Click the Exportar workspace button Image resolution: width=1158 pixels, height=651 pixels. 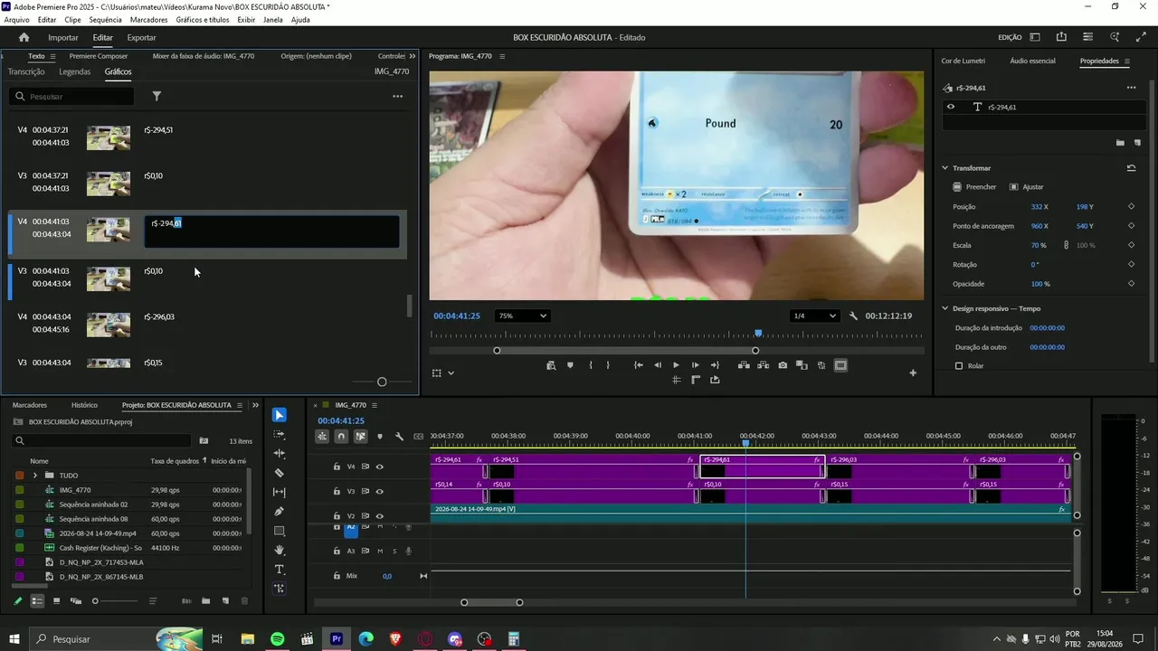click(x=141, y=37)
